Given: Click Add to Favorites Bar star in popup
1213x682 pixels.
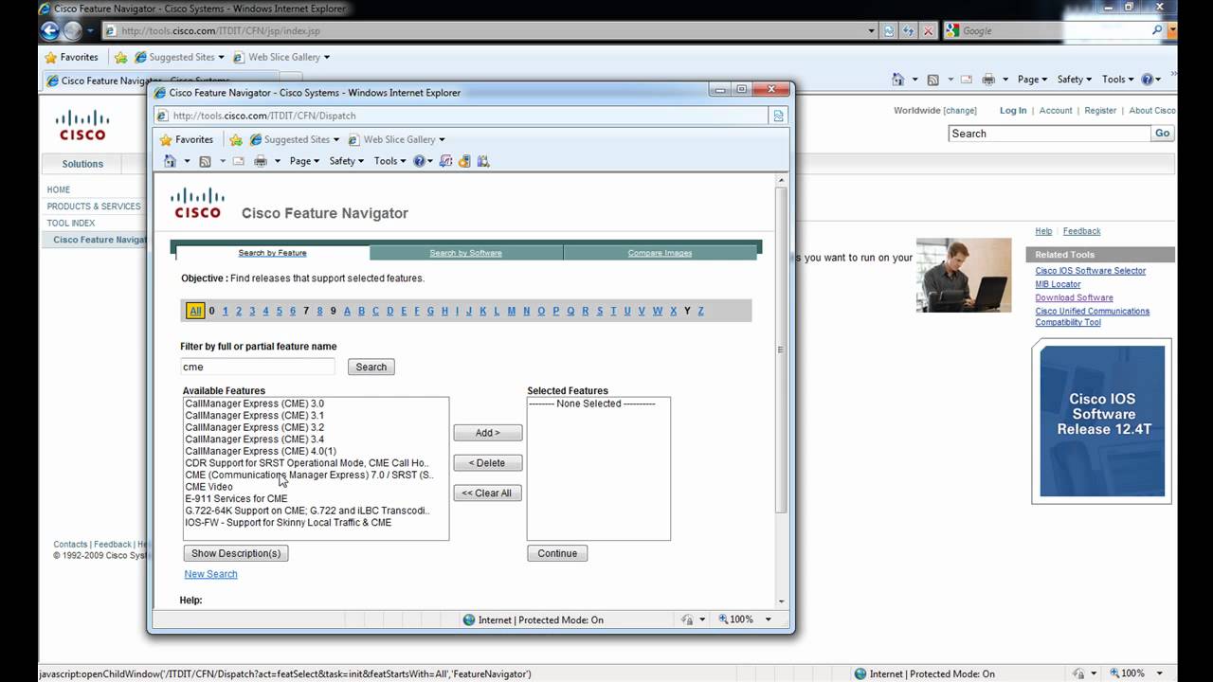Looking at the screenshot, I should (x=236, y=139).
